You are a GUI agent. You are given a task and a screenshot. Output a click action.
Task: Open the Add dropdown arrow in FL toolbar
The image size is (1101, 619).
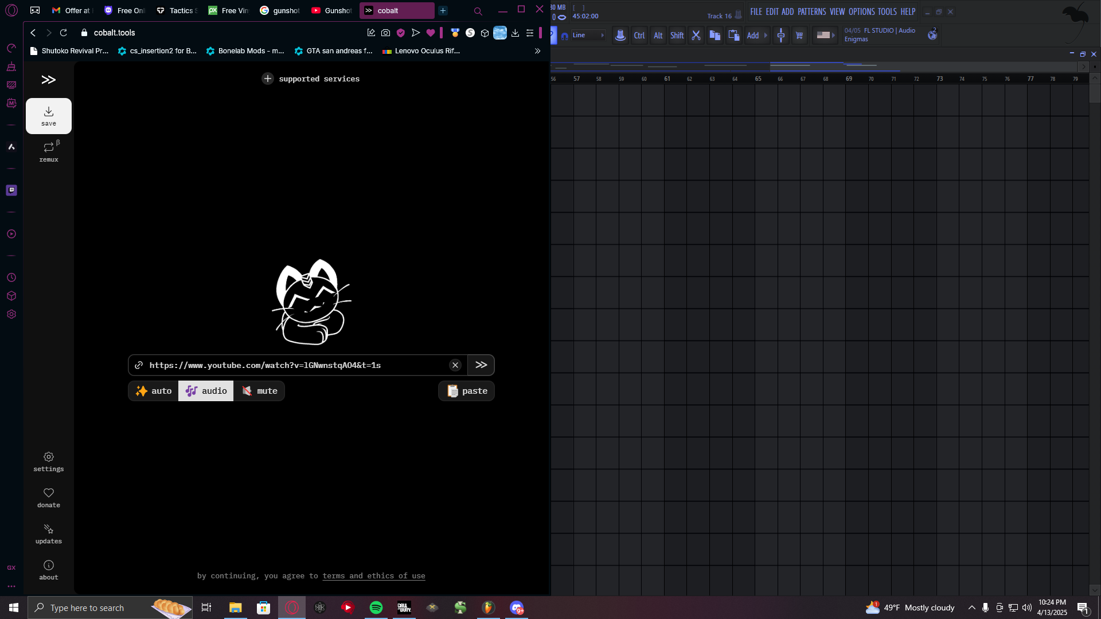tap(766, 36)
